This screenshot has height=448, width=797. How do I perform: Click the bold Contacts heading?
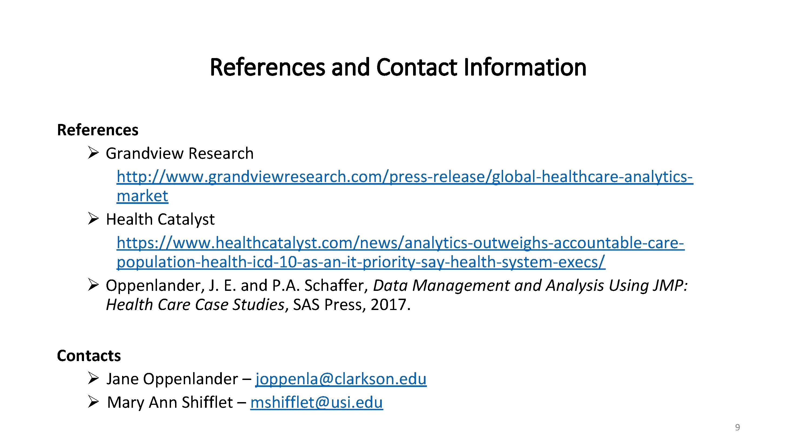coord(89,356)
